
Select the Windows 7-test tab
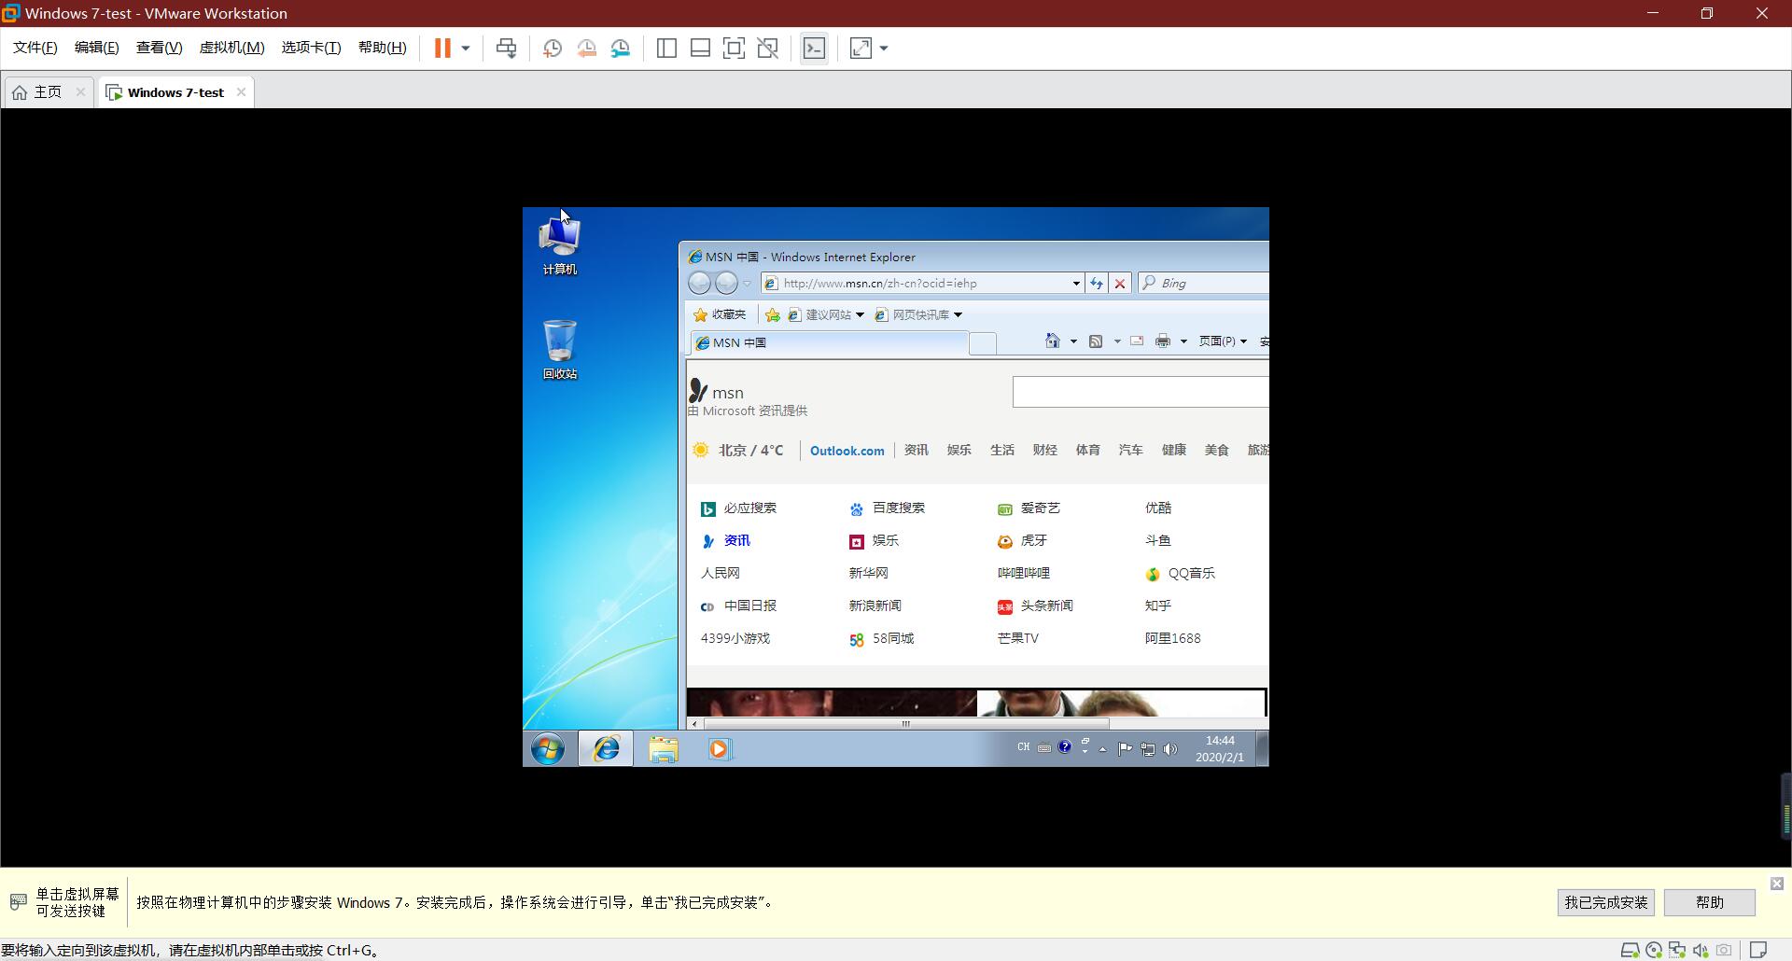(175, 92)
